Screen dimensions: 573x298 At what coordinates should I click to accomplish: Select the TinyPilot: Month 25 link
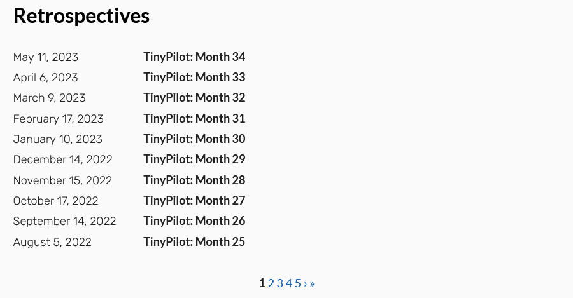194,242
